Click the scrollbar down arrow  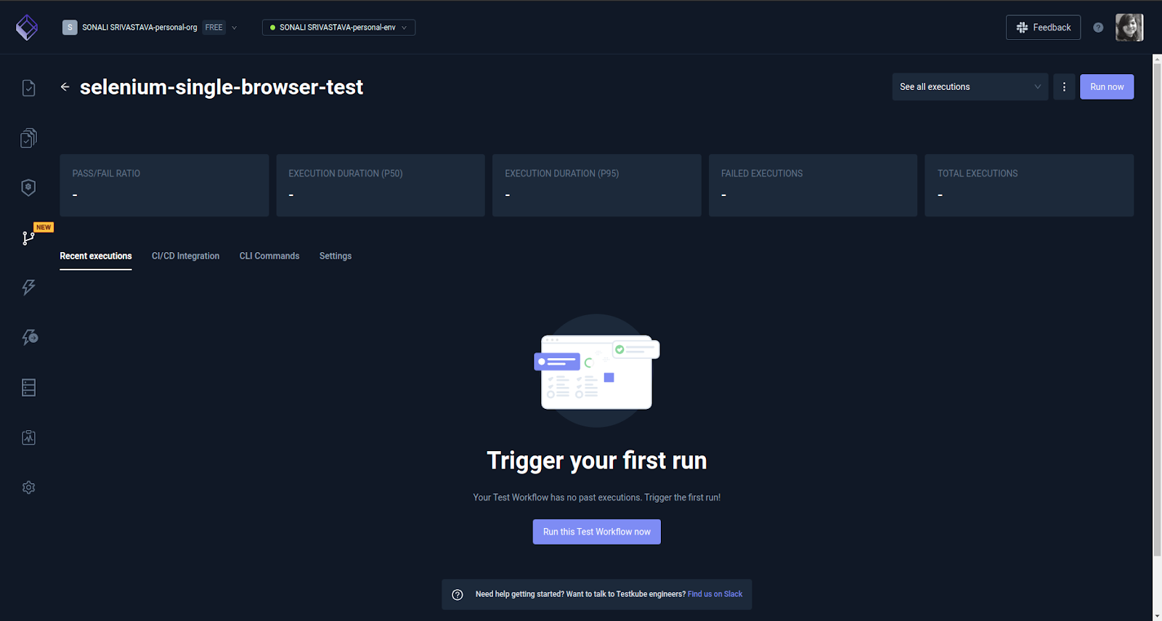point(1157,615)
